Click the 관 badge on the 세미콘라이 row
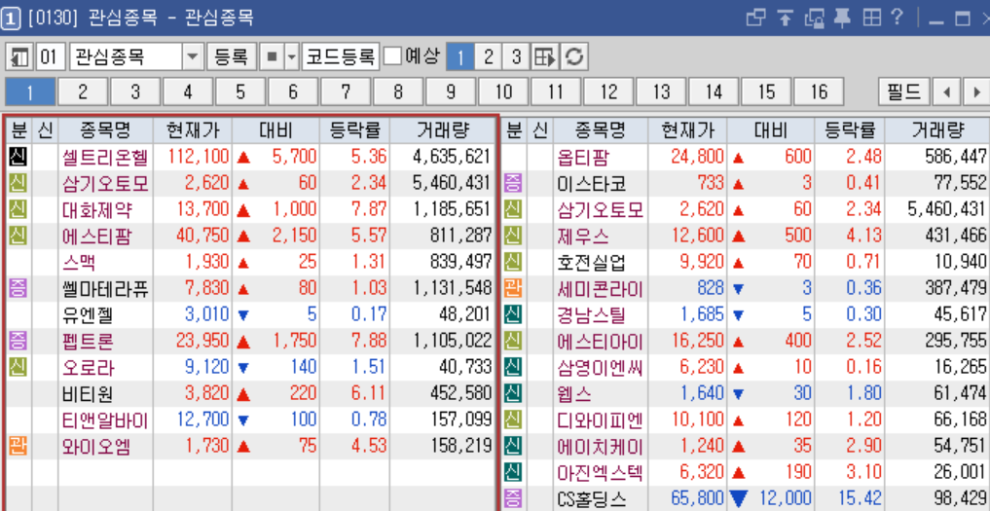The height and width of the screenshot is (511, 990). coord(513,289)
